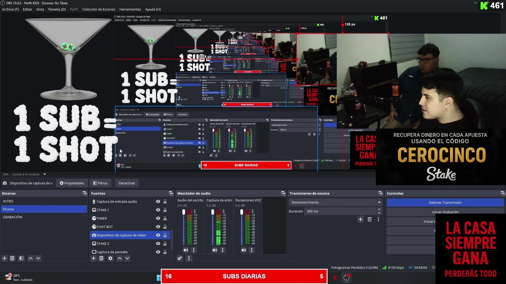Open source properties gear in the Fuentes toolbar
This screenshot has height=284, width=506.
click(x=110, y=258)
